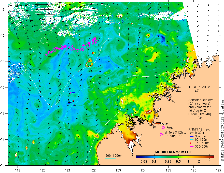
Task: Click the 0.5m/s velocity scale arrow
Action: pyautogui.click(x=197, y=118)
